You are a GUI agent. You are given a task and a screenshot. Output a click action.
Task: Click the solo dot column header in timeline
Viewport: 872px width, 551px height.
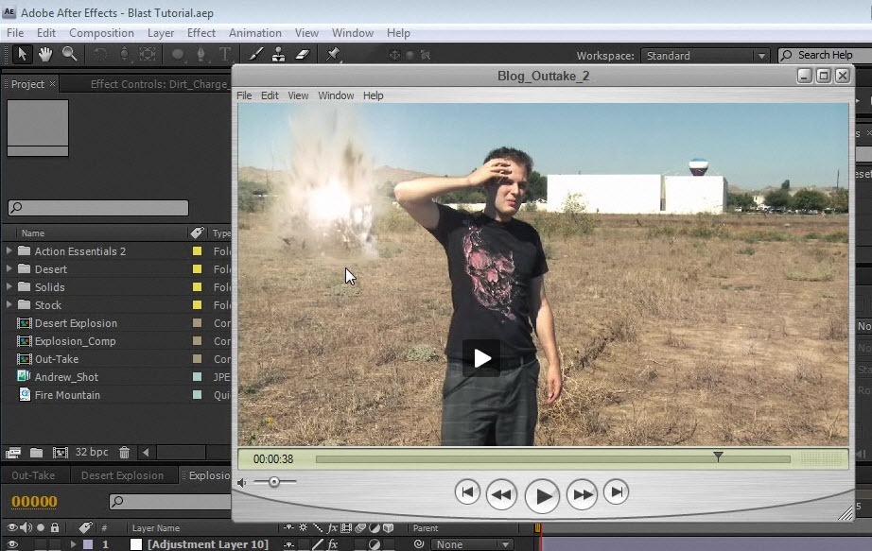[x=41, y=527]
